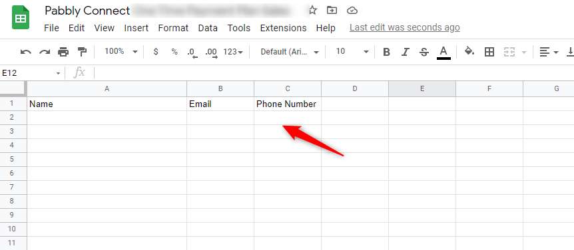Expand the font size 10 dropdown

click(352, 52)
